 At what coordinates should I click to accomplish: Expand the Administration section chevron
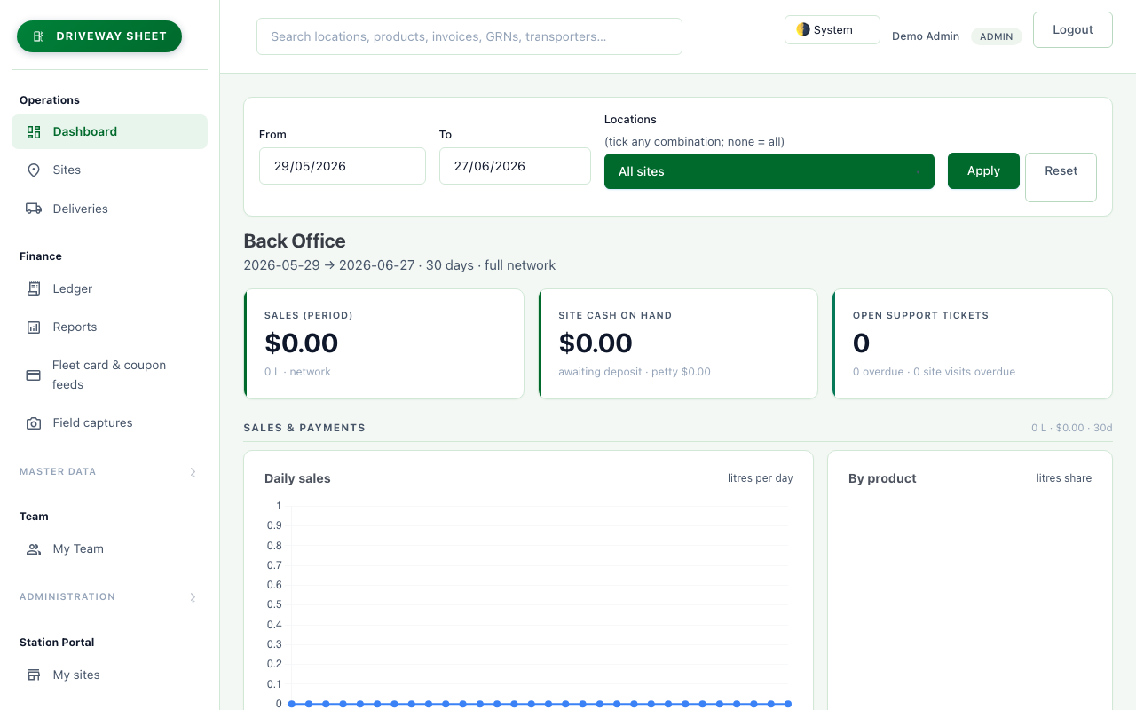coord(193,597)
